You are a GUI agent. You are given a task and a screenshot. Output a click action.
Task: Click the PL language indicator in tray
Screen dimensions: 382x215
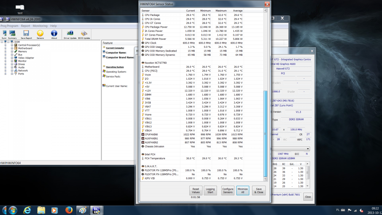point(338,210)
